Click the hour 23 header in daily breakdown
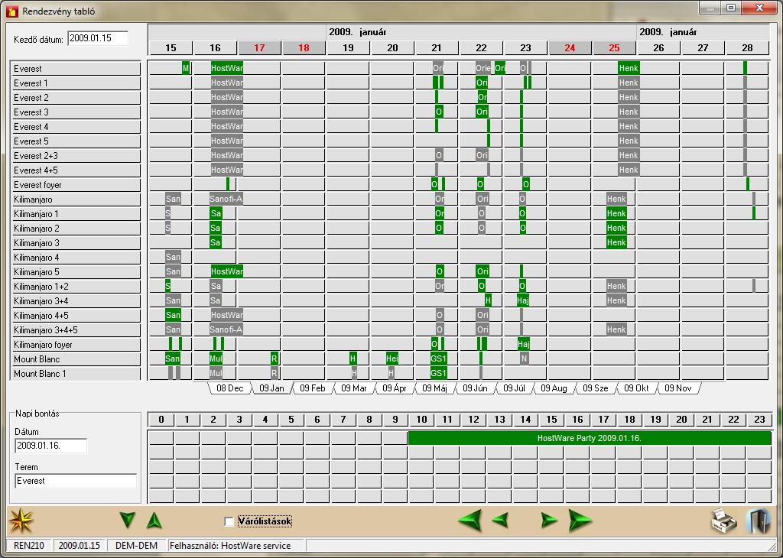The width and height of the screenshot is (783, 558). (759, 420)
